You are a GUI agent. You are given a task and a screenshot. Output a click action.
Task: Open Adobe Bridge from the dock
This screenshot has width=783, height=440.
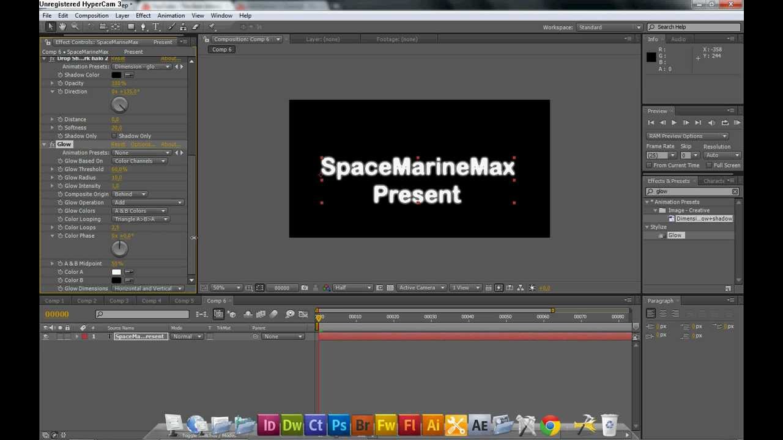[362, 425]
